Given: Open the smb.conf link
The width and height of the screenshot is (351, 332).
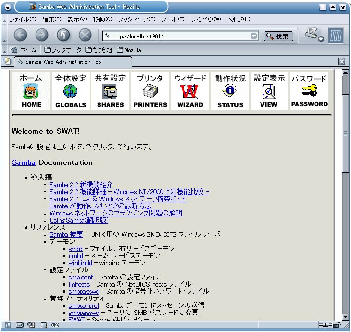Looking at the screenshot, I should pyautogui.click(x=81, y=277).
